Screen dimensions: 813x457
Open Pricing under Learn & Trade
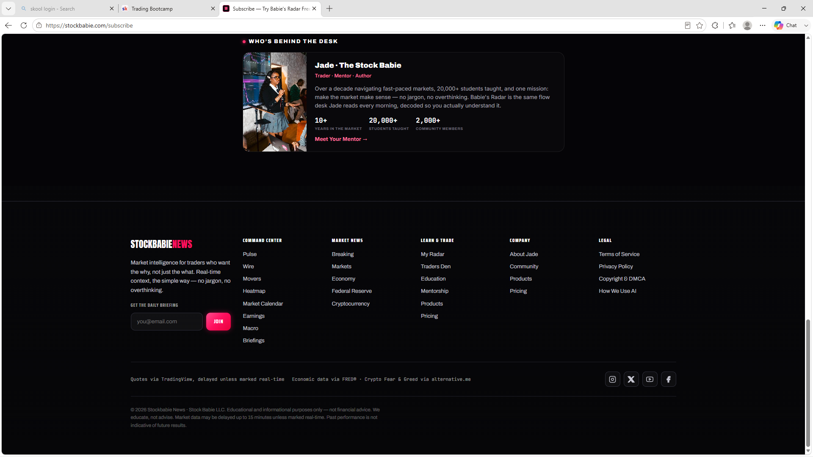[429, 316]
